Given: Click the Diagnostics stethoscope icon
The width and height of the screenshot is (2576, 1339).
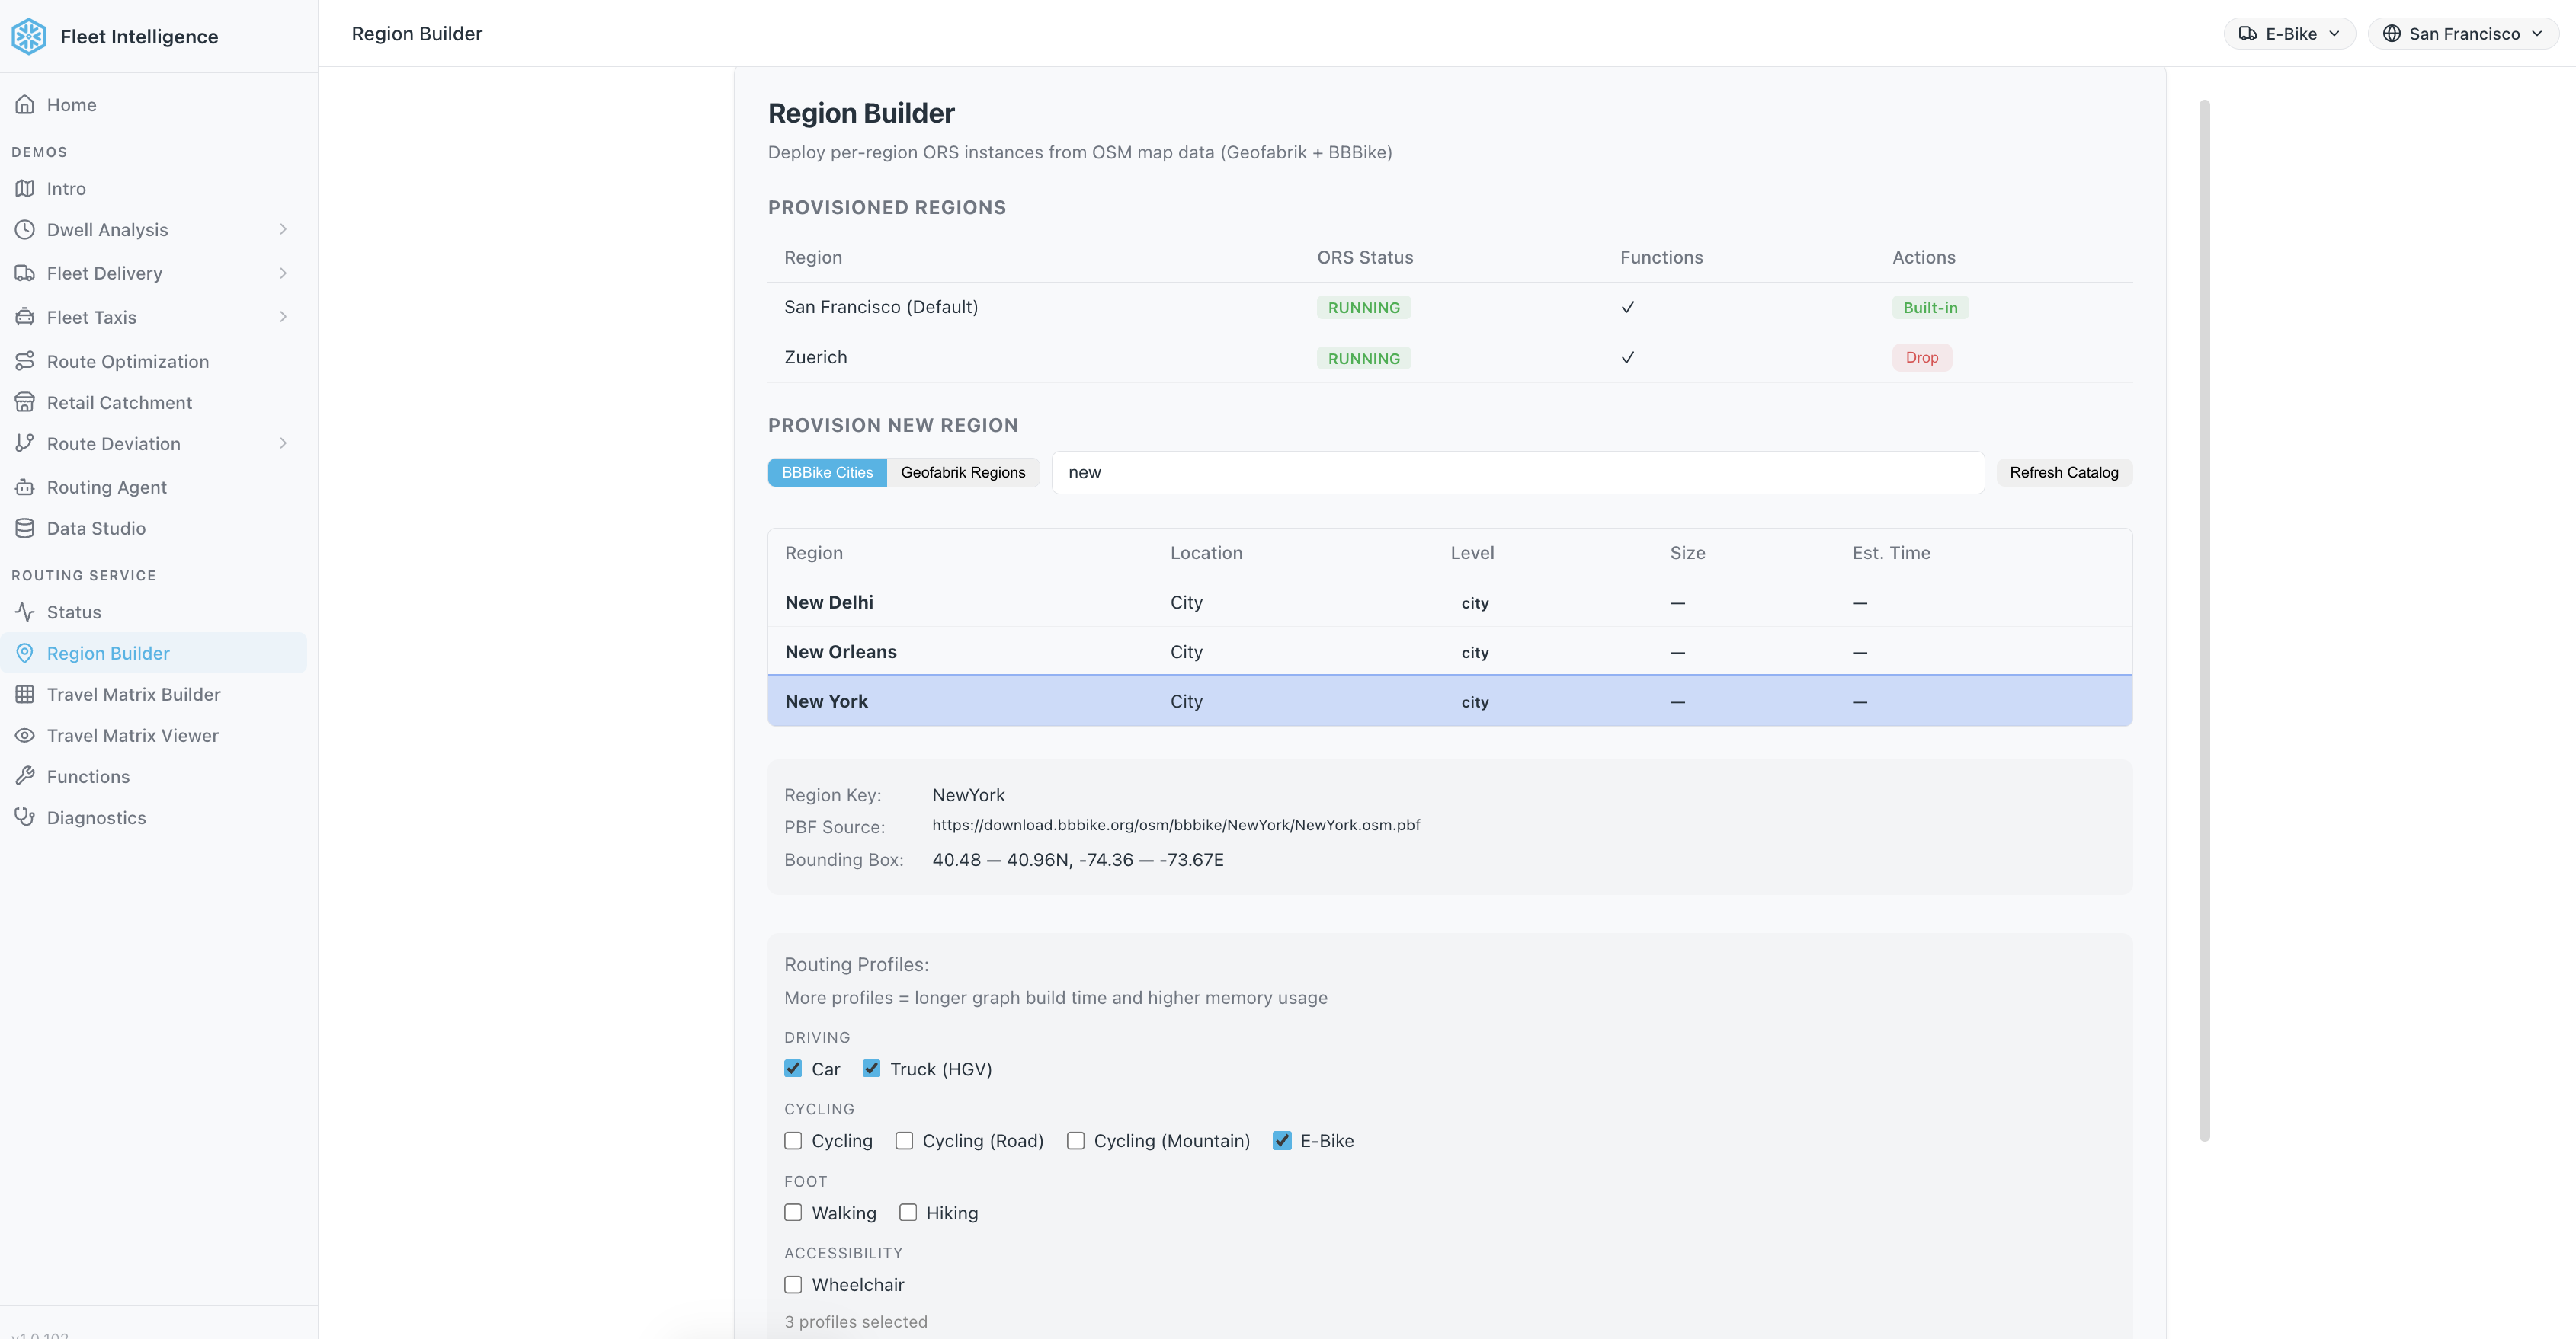Looking at the screenshot, I should click(x=25, y=817).
